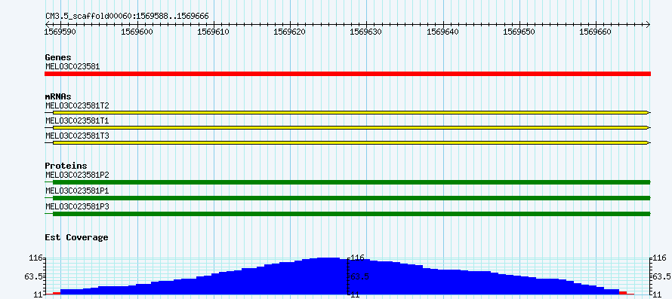Click the MELO3C023581P2 label text
This screenshot has height=299, width=672.
(77, 175)
